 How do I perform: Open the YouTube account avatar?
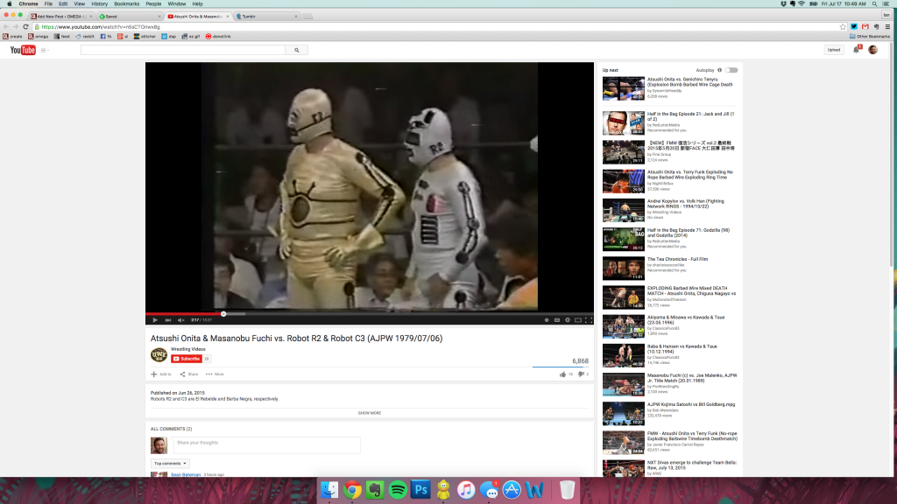tap(873, 50)
